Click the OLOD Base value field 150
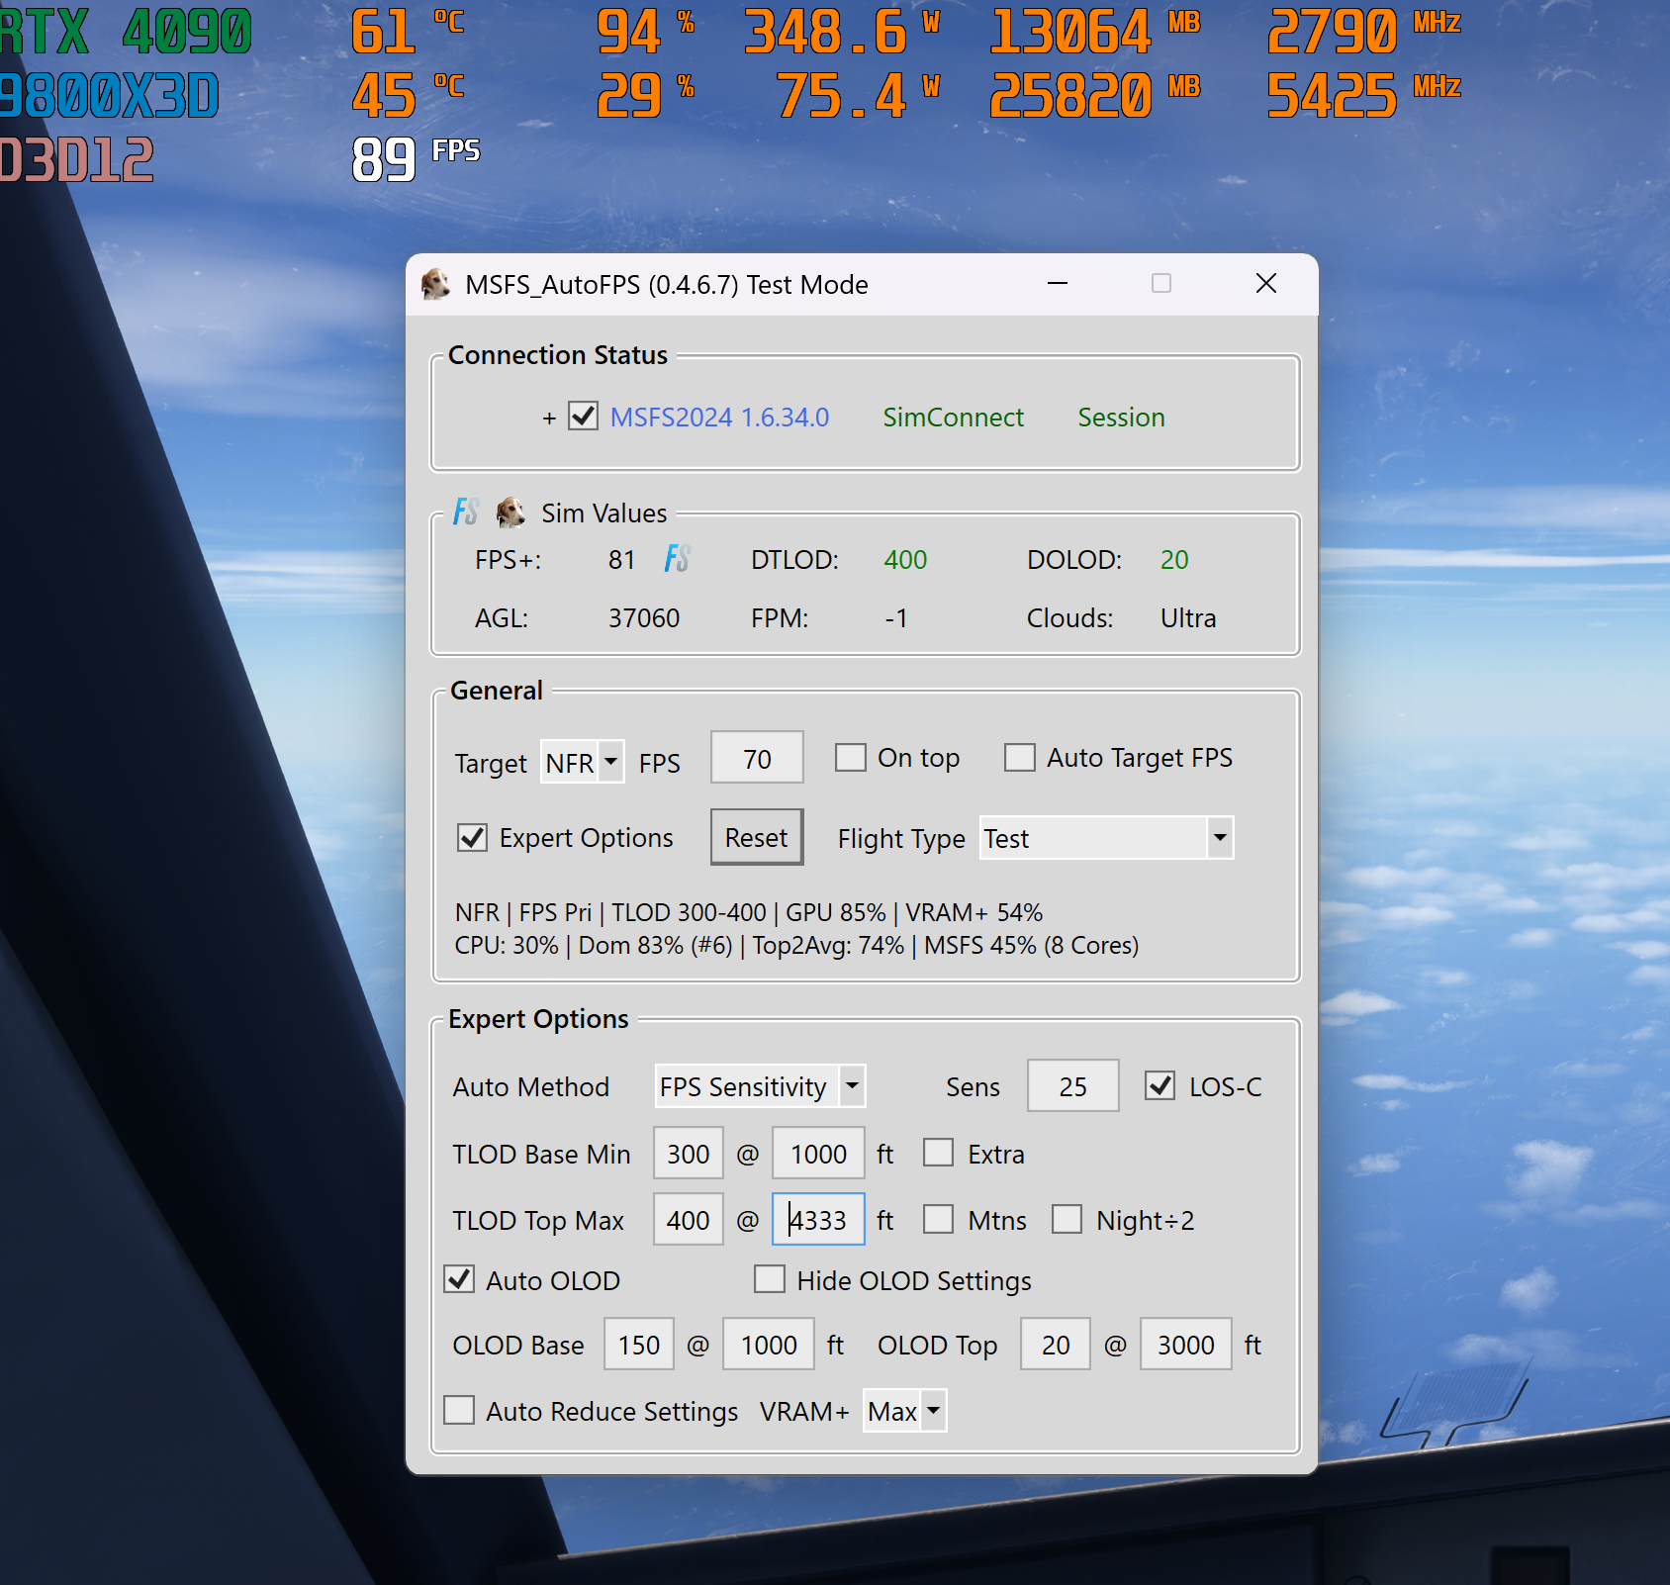The height and width of the screenshot is (1585, 1670). [639, 1345]
